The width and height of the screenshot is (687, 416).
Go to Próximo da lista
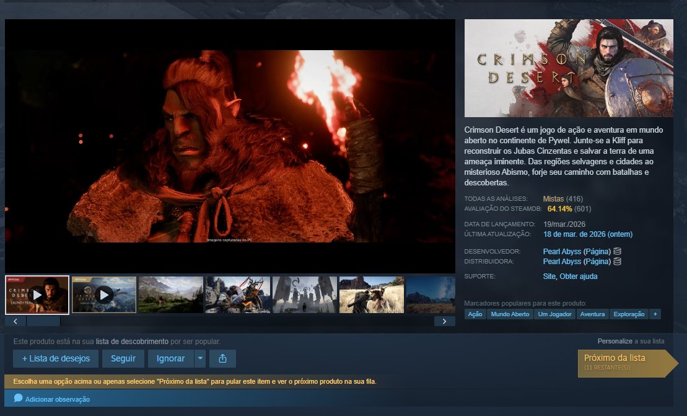coord(628,363)
